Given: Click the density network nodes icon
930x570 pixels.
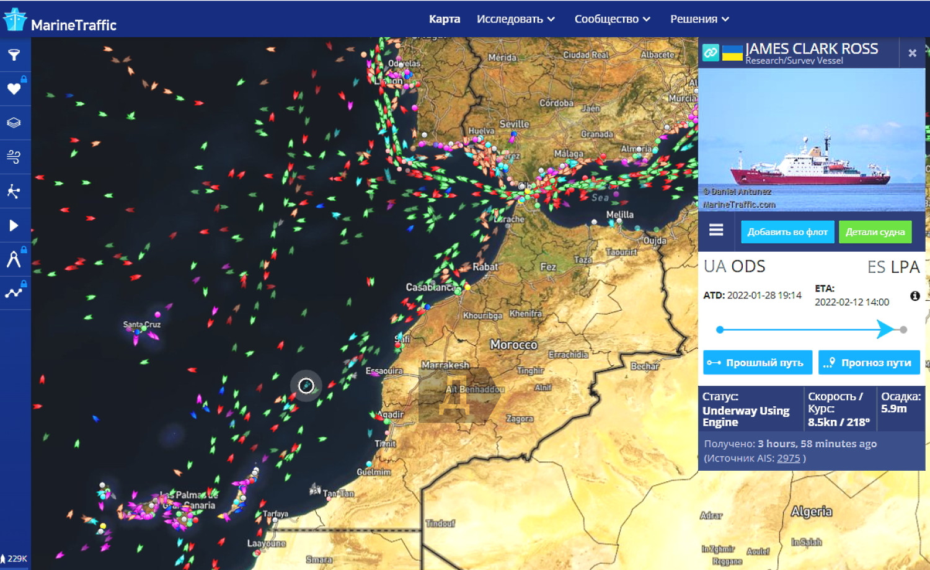Looking at the screenshot, I should (14, 191).
